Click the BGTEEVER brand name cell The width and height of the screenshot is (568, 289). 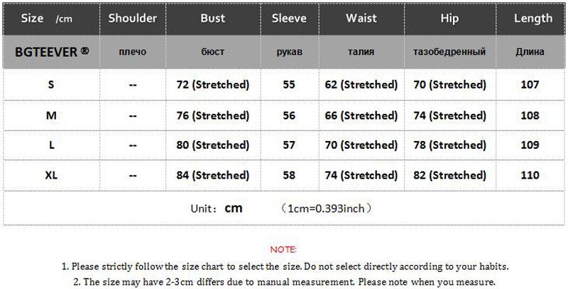pos(51,52)
